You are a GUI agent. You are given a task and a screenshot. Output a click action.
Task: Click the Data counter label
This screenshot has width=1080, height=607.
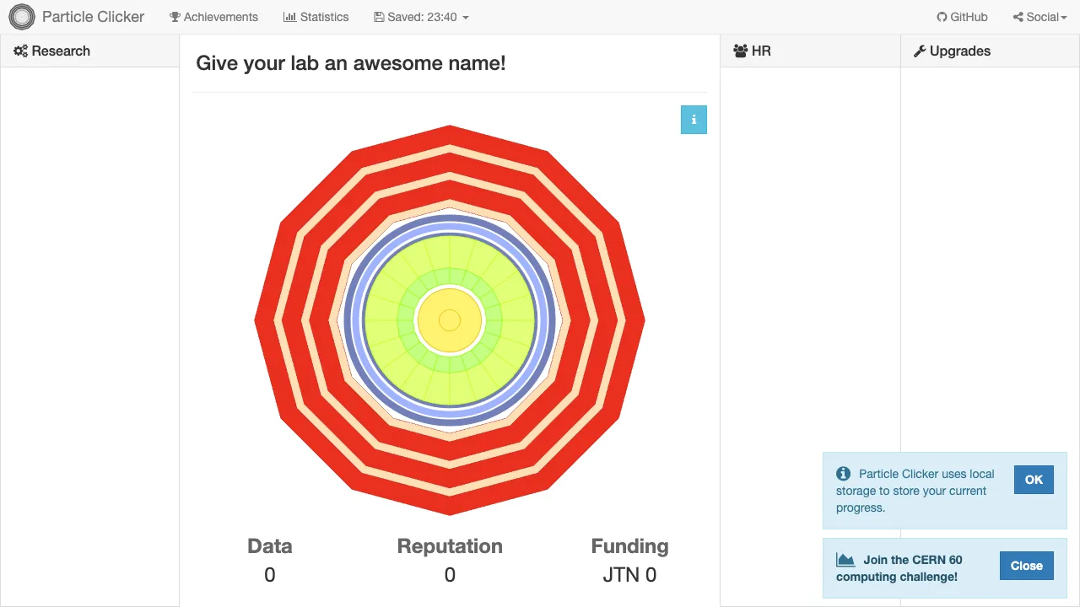coord(270,546)
